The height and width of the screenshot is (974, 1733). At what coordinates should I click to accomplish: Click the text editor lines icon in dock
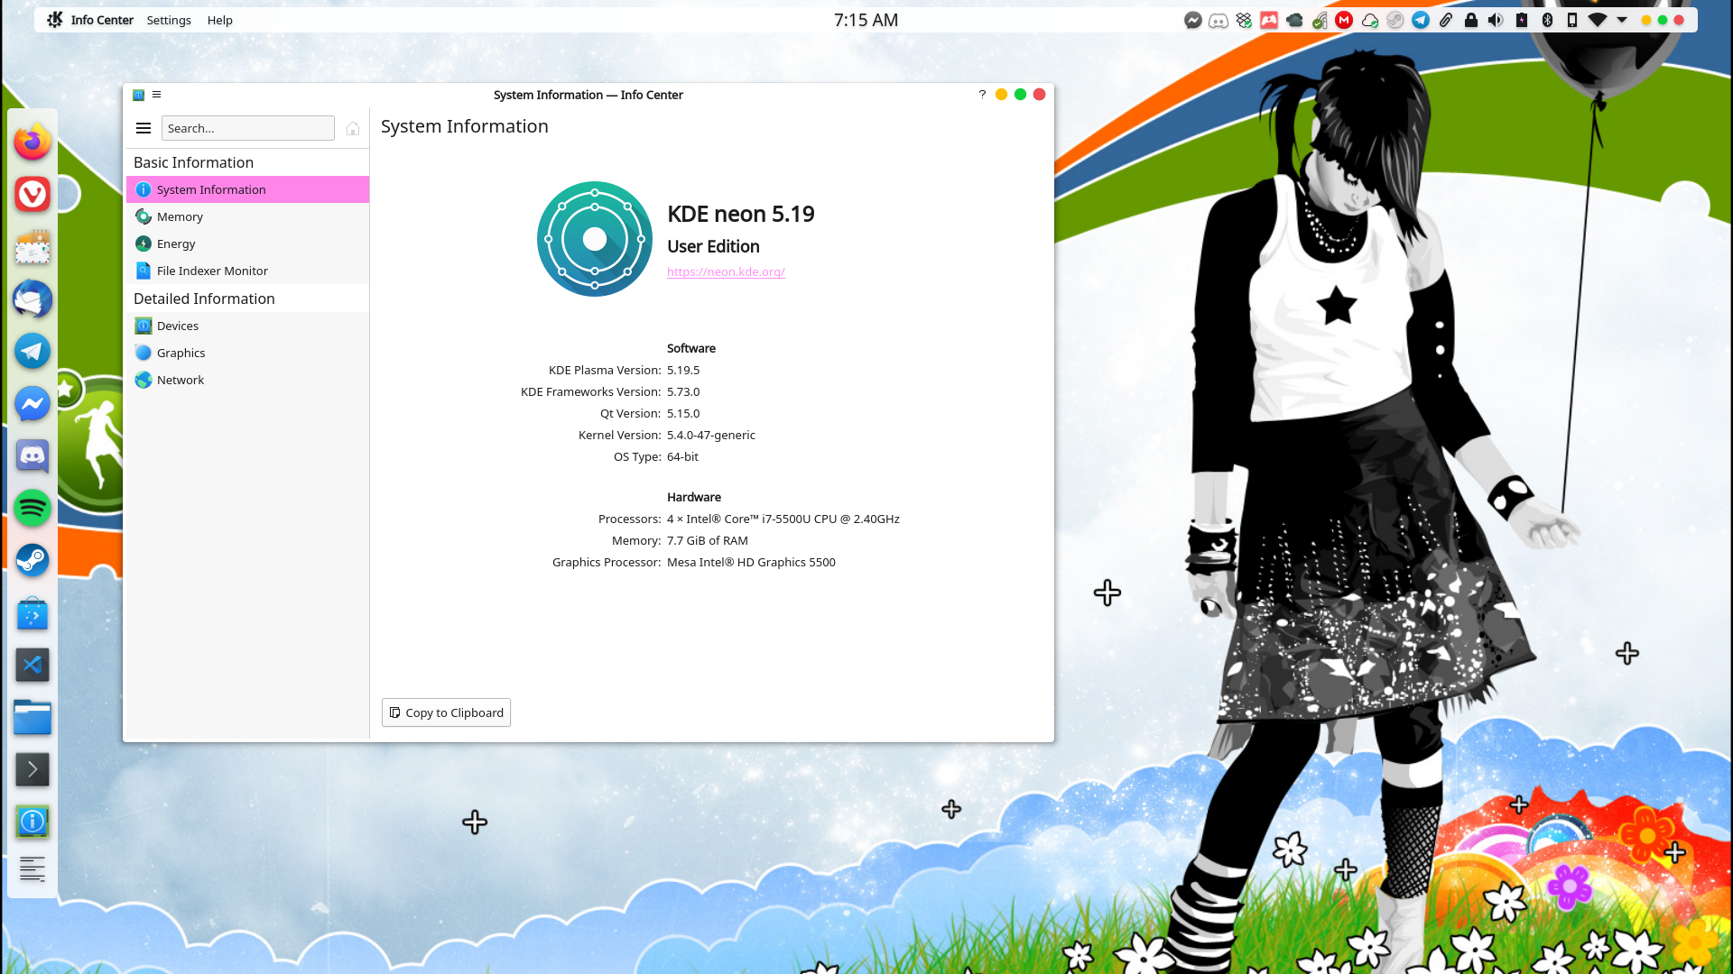[x=32, y=868]
